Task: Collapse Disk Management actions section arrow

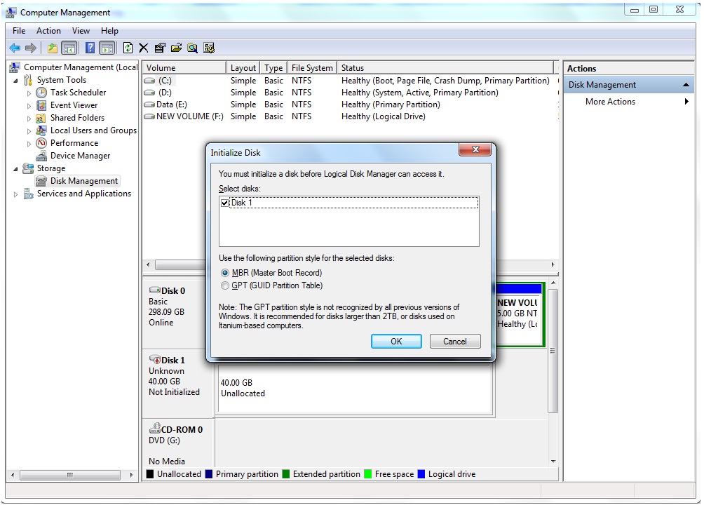Action: click(686, 85)
